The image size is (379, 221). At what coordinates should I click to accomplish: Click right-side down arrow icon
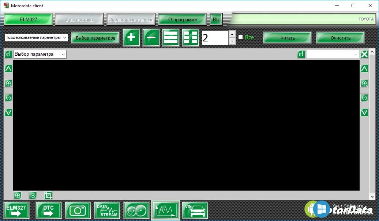pyautogui.click(x=364, y=113)
